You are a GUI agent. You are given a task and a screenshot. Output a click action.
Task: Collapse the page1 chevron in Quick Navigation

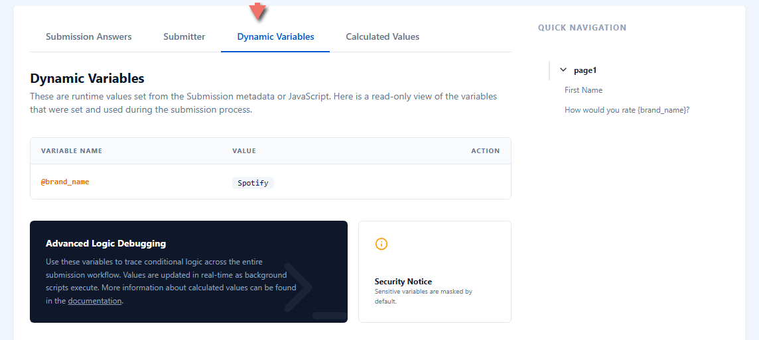[563, 70]
